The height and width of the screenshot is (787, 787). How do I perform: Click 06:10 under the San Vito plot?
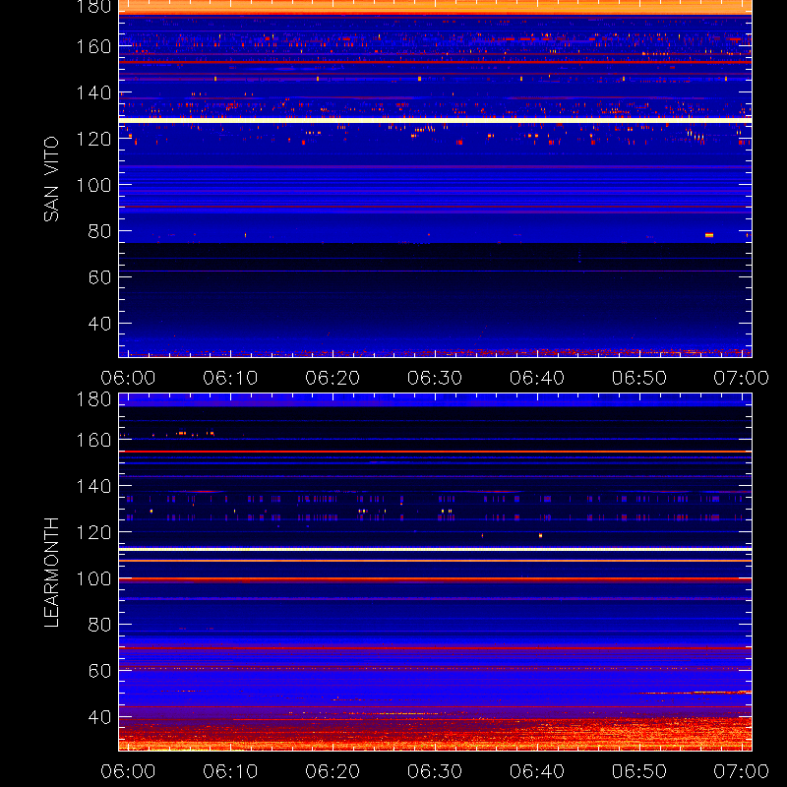(230, 378)
